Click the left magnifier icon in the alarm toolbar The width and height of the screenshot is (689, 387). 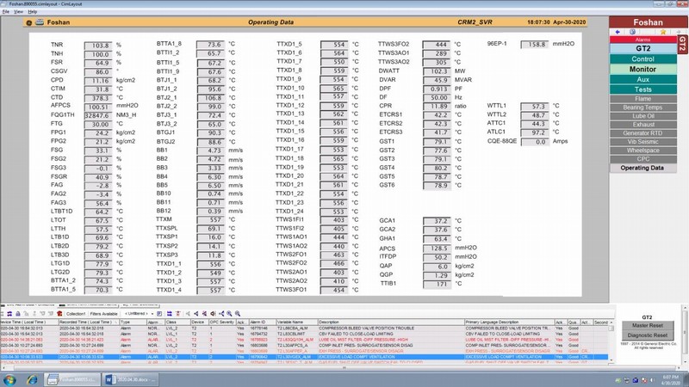[x=229, y=314]
